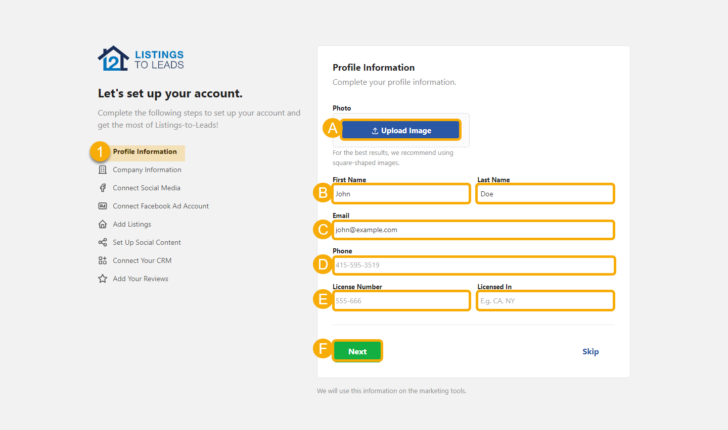Click the Connect Your CRM icon
This screenshot has height=430, width=728.
point(103,260)
